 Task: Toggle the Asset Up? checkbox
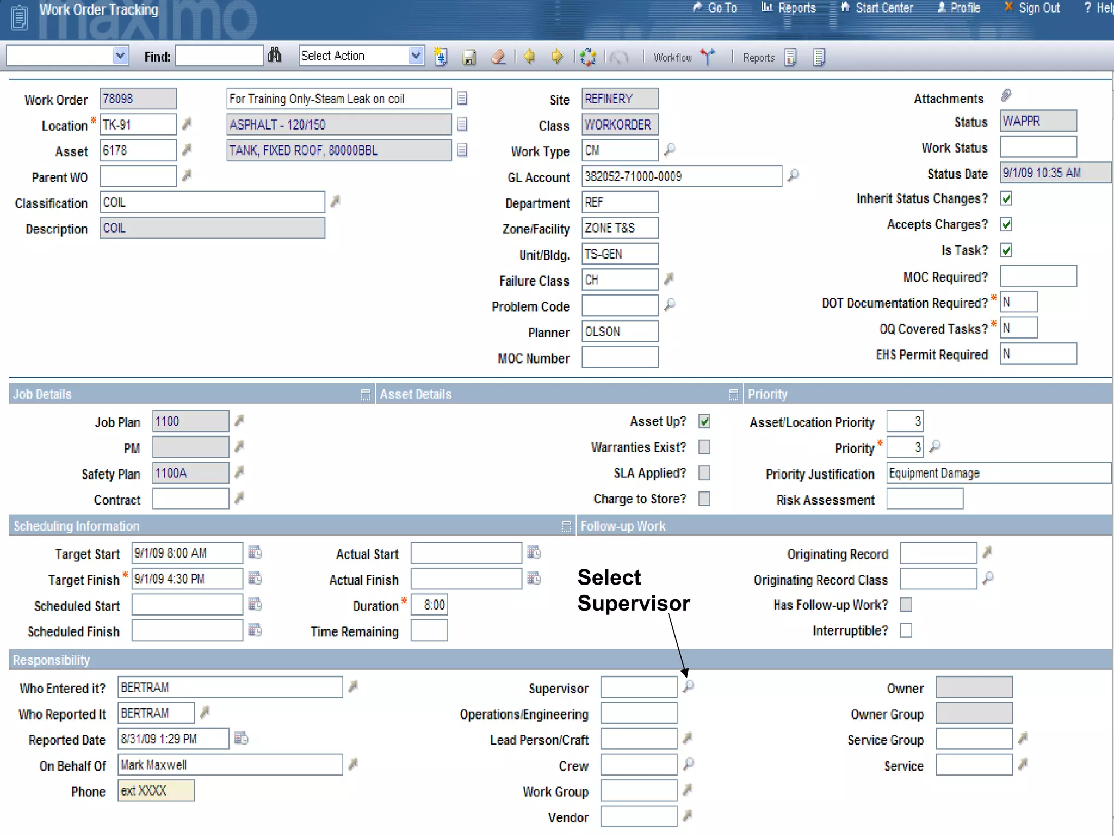(704, 421)
